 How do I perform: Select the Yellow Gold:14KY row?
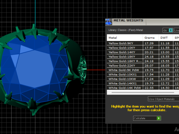coord(143,52)
